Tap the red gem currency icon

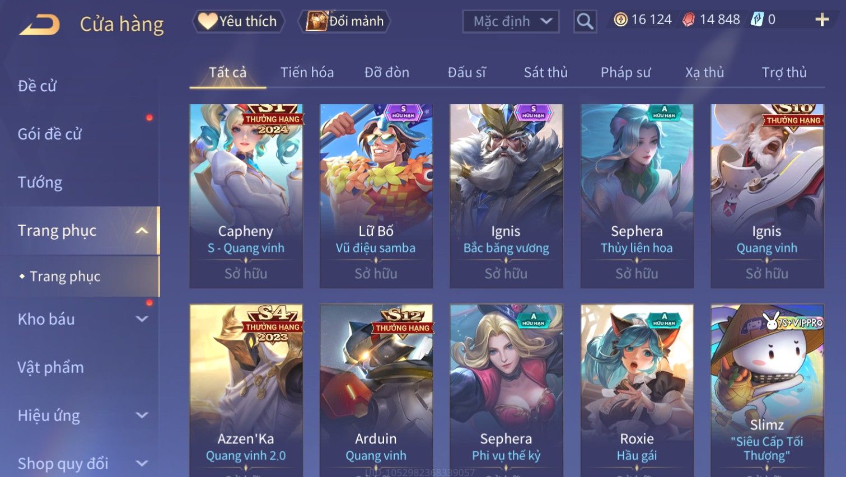689,20
